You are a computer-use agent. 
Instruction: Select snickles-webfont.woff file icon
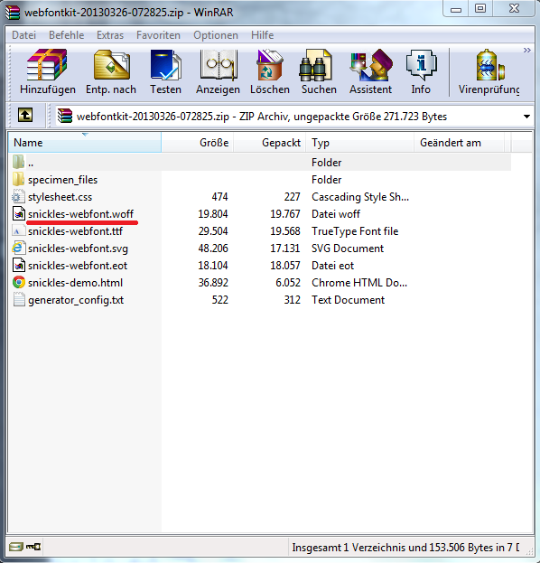(x=19, y=213)
